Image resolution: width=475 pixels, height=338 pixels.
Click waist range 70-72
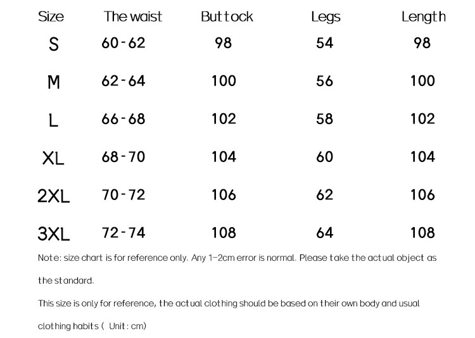pyautogui.click(x=123, y=195)
